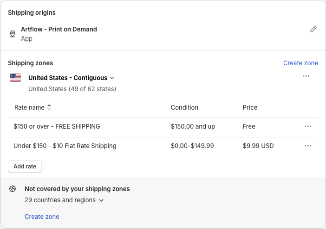Edit shipping origin with the pencil icon
Image resolution: width=326 pixels, height=229 pixels.
point(313,30)
